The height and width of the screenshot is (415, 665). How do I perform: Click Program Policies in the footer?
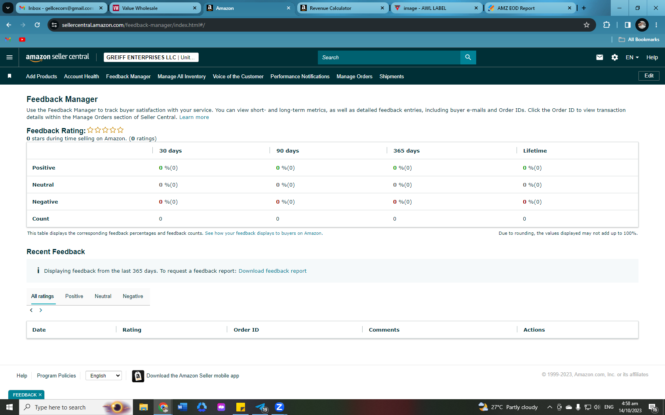(x=57, y=376)
